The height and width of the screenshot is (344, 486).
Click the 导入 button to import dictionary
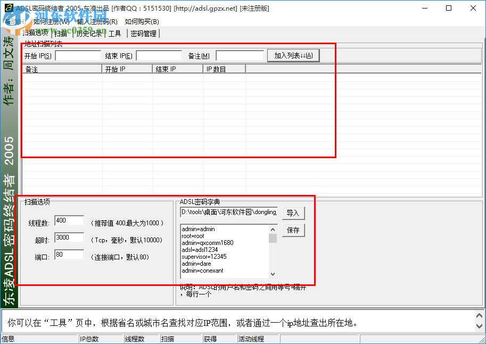pos(293,212)
